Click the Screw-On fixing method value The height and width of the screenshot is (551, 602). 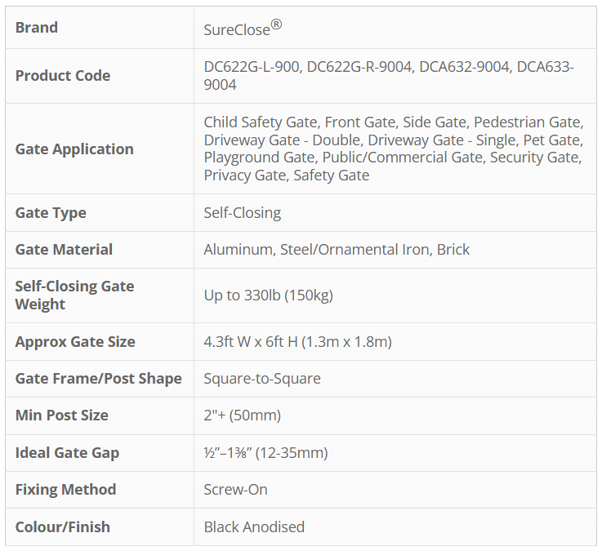click(235, 489)
